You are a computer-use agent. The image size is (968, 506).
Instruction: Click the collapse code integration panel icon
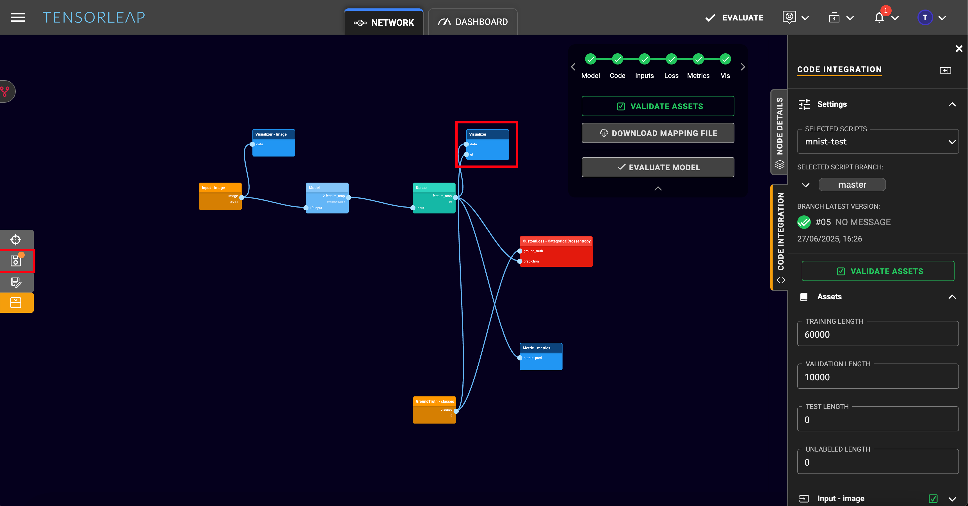tap(945, 70)
